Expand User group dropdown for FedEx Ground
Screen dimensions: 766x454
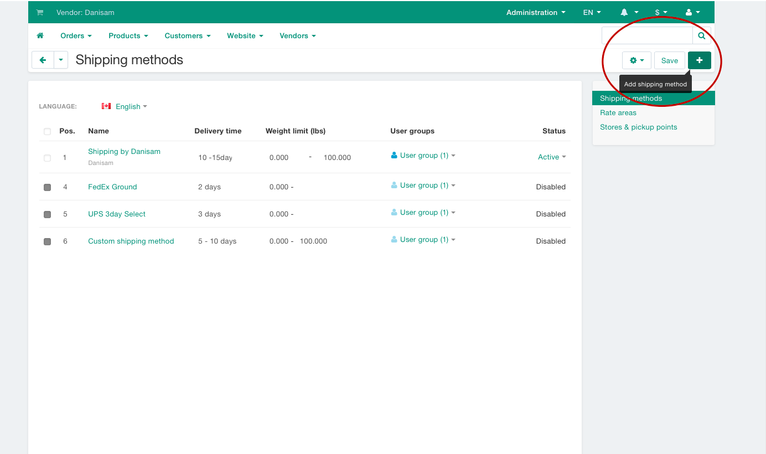point(423,185)
